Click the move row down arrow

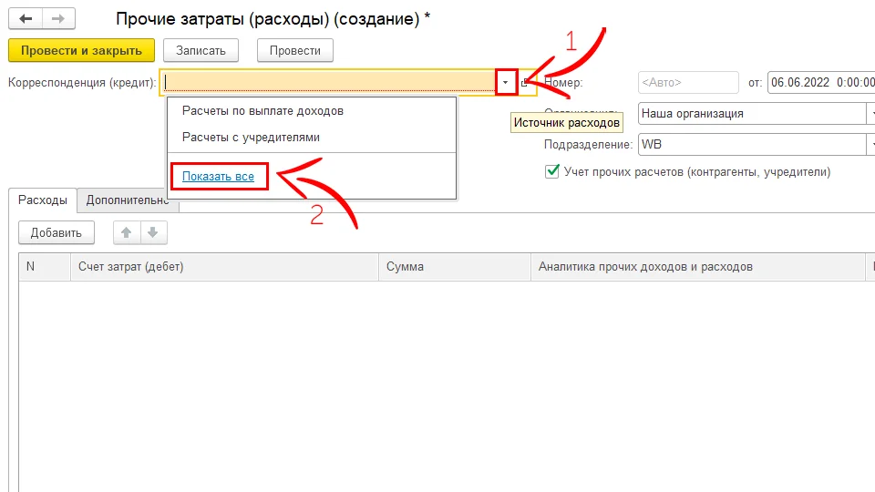click(153, 232)
